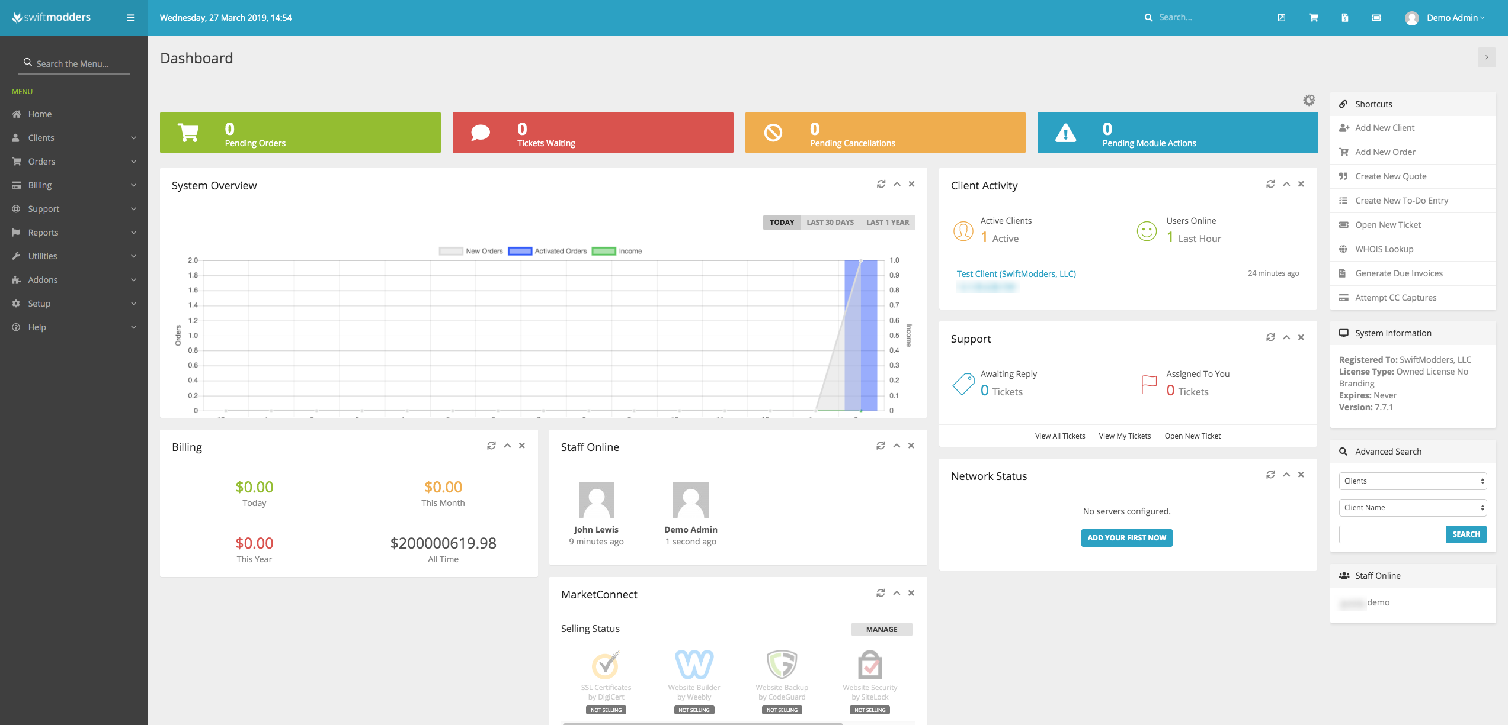Select Last 1 Year chart tab
Viewport: 1508px width, 725px height.
887,223
